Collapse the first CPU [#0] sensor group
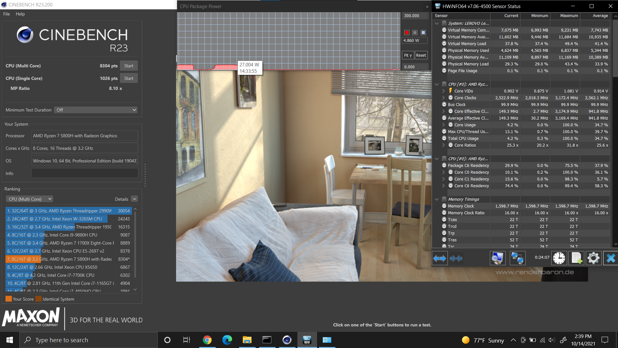 coord(437,84)
